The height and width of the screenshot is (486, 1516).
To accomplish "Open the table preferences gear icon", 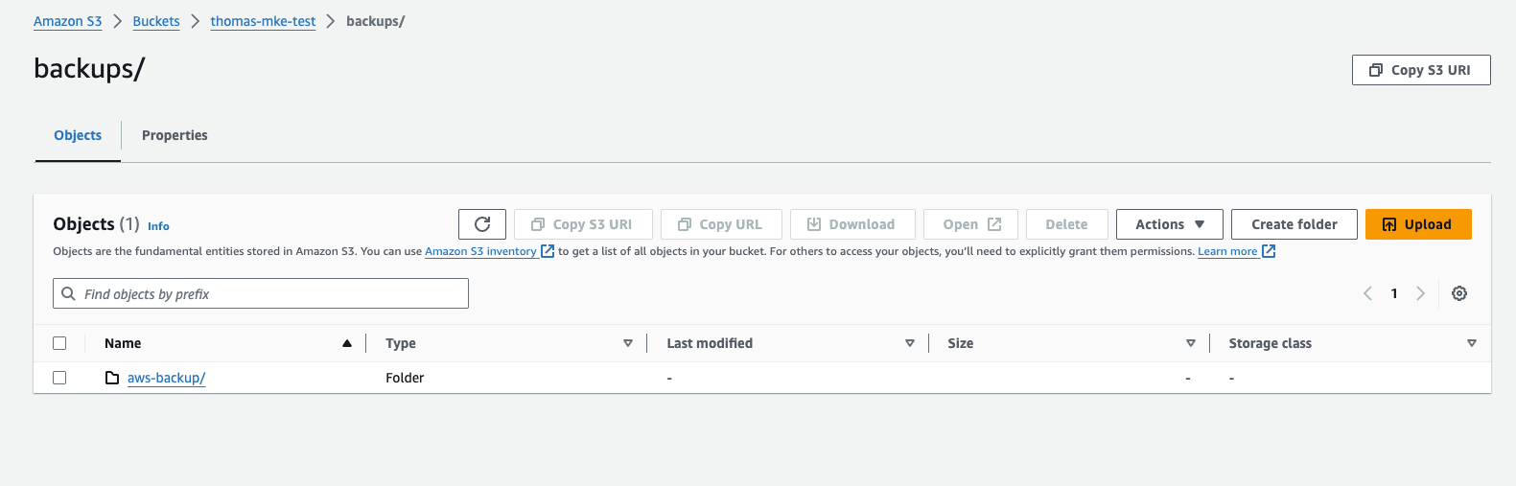I will pos(1459,293).
